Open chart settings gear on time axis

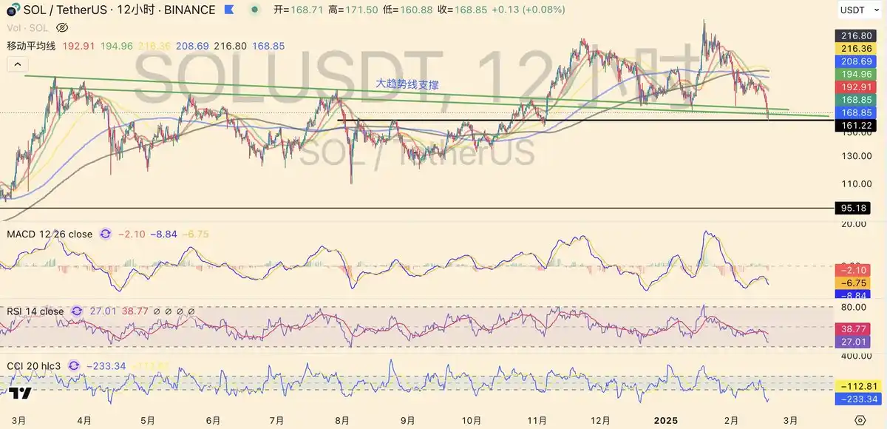point(860,420)
